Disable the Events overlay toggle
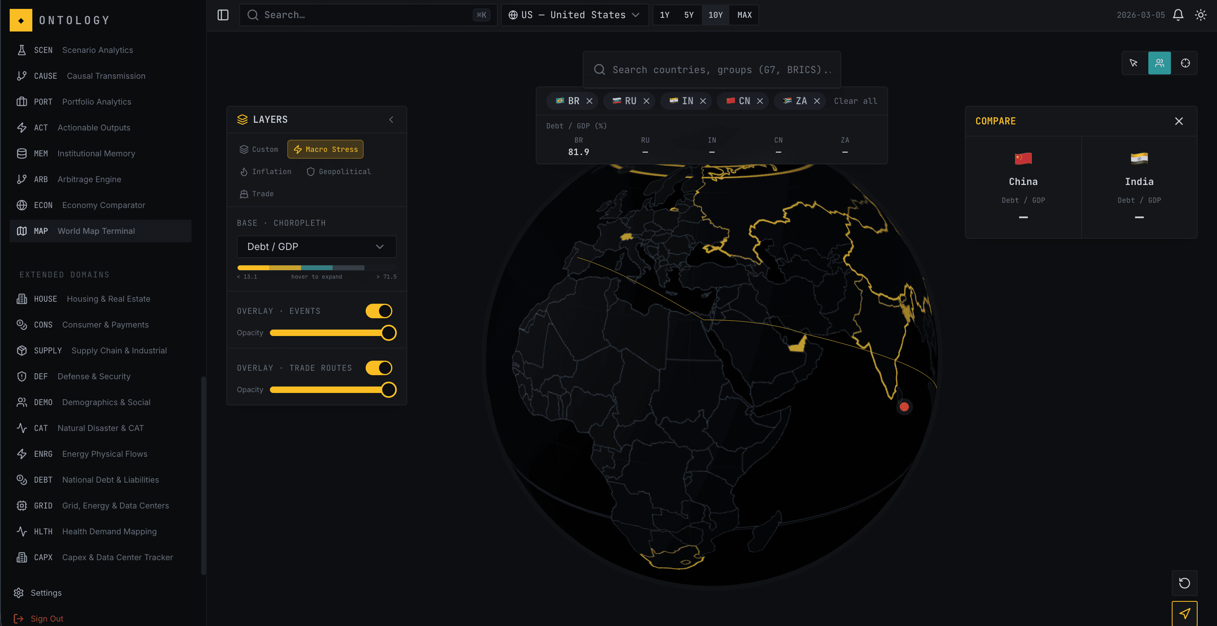The width and height of the screenshot is (1217, 626). click(x=379, y=311)
